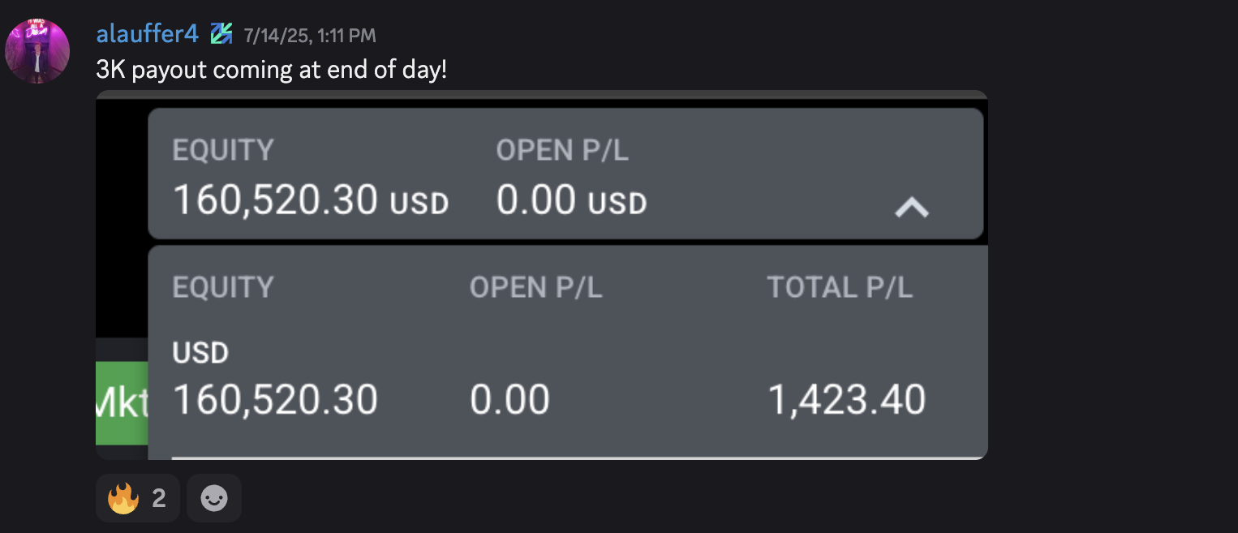
Task: Click the server tag badge beside alauffer4
Action: click(x=221, y=34)
